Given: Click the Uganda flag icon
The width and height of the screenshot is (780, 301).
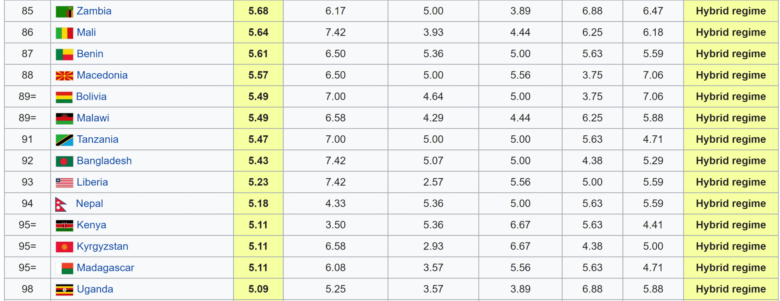Looking at the screenshot, I should coord(64,289).
